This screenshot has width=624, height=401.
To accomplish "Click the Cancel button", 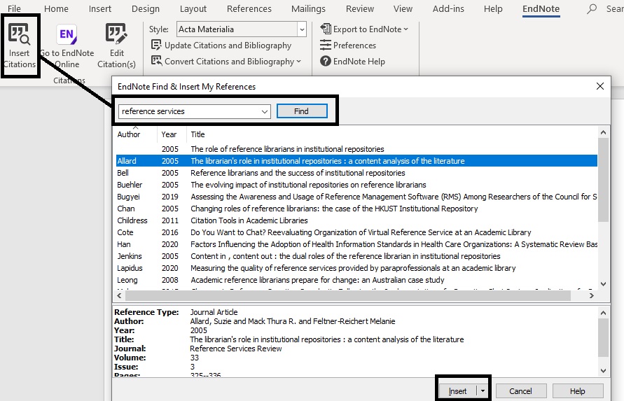I will 520,391.
